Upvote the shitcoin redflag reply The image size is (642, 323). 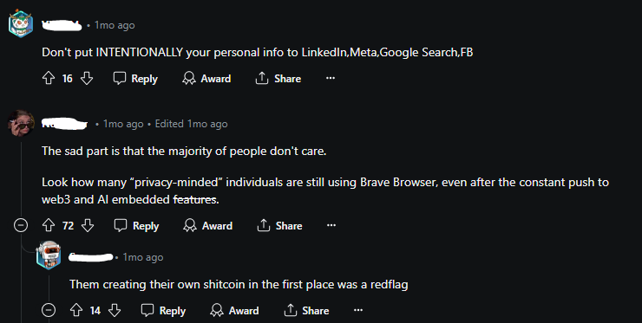(76, 310)
